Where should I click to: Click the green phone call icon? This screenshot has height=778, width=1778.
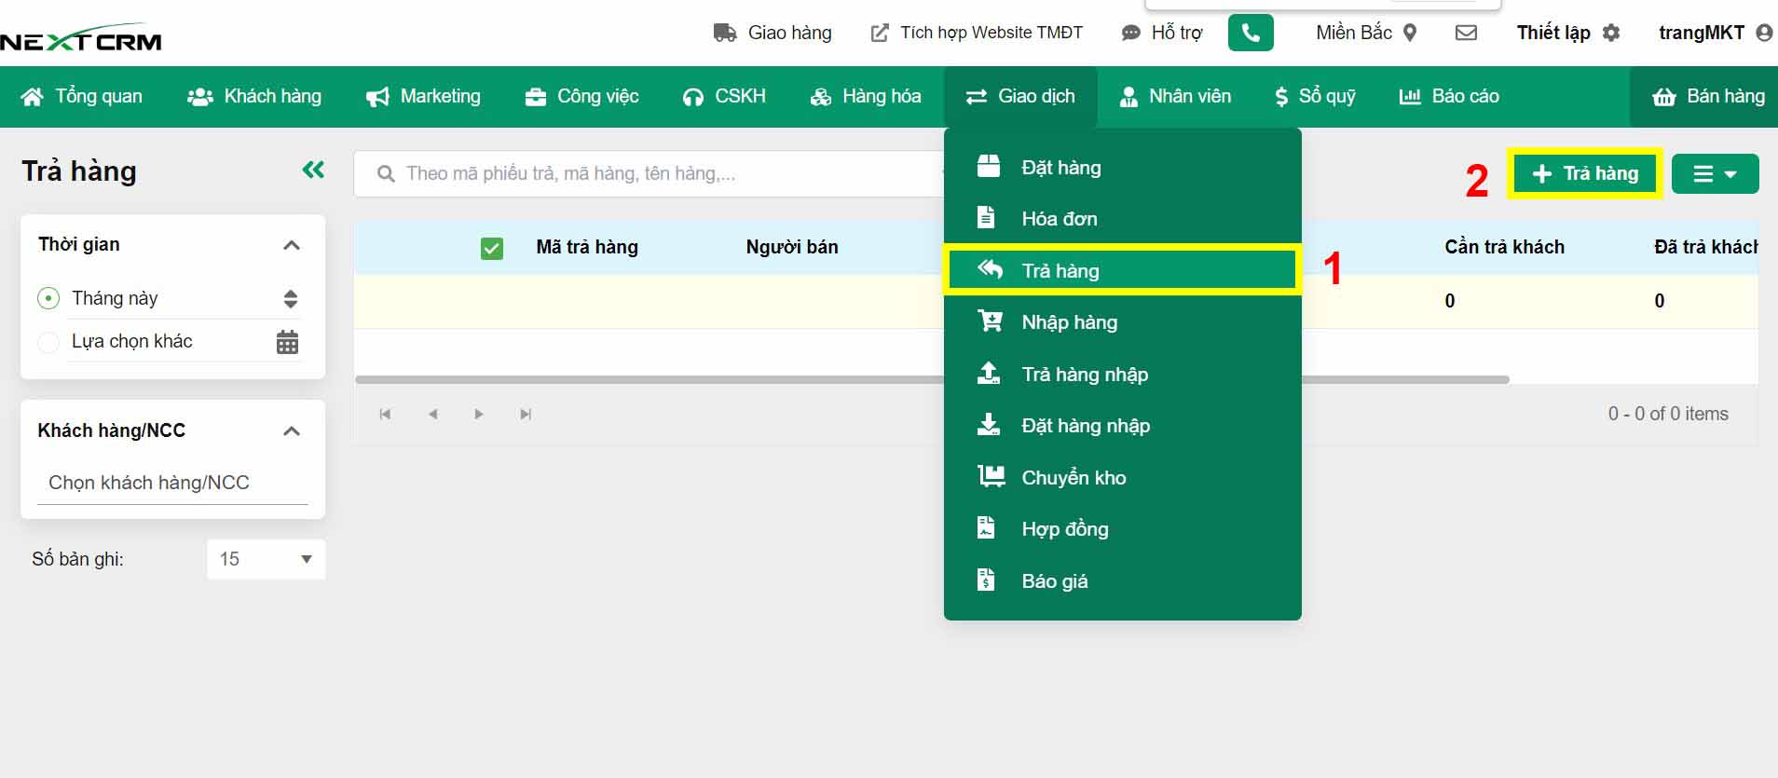[1250, 34]
